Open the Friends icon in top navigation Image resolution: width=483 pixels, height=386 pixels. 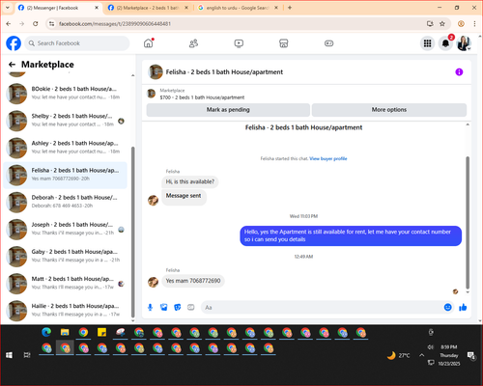193,43
